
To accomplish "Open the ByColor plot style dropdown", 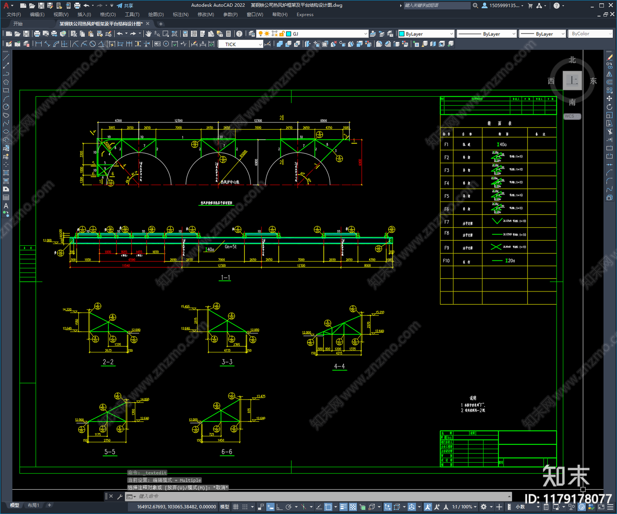I will pyautogui.click(x=610, y=34).
